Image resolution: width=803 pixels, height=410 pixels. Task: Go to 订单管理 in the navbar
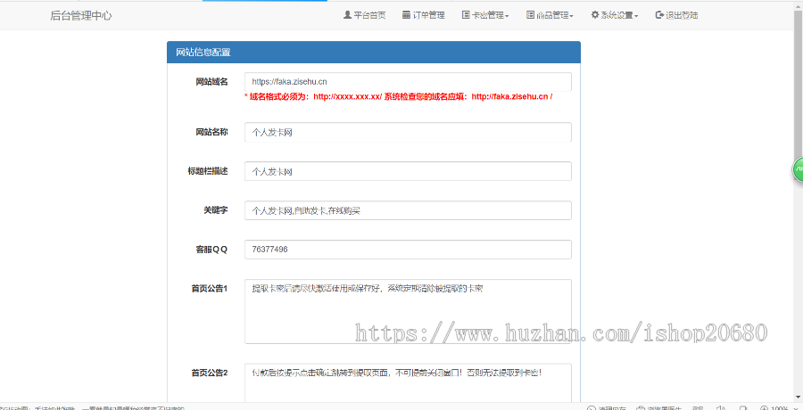click(x=424, y=15)
